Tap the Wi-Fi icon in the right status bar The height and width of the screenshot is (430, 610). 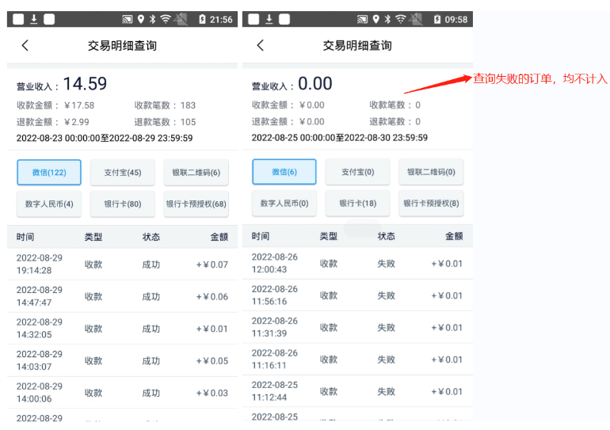[401, 19]
